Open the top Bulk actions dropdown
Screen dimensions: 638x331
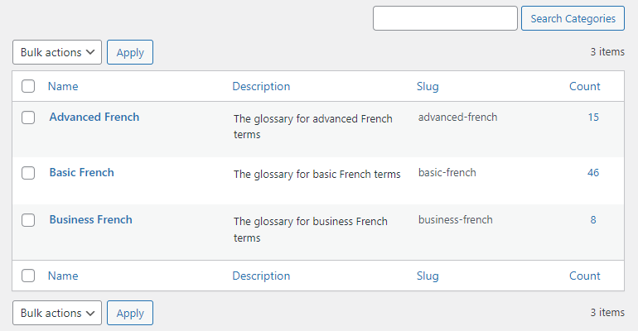[57, 52]
